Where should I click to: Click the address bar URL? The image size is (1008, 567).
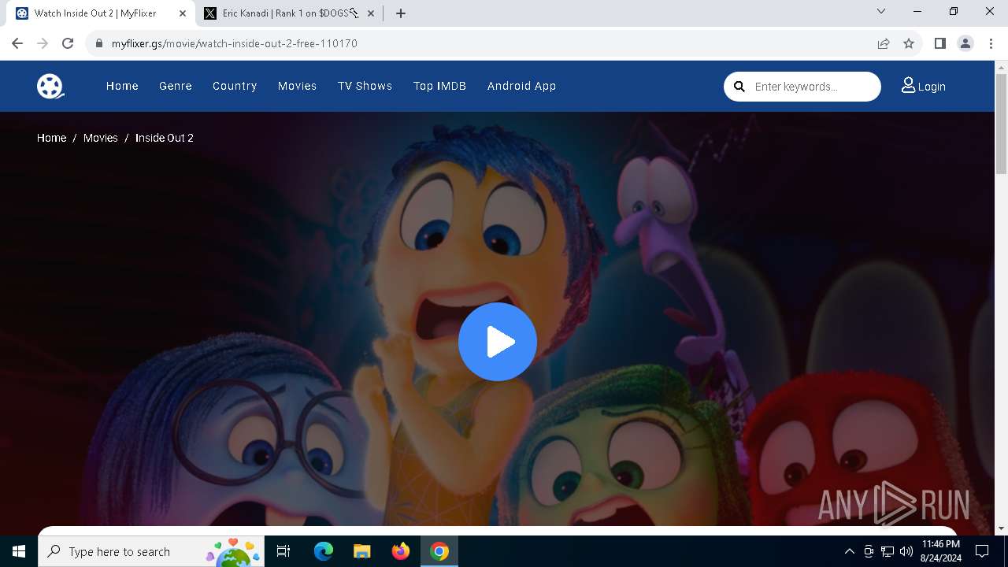pos(235,43)
